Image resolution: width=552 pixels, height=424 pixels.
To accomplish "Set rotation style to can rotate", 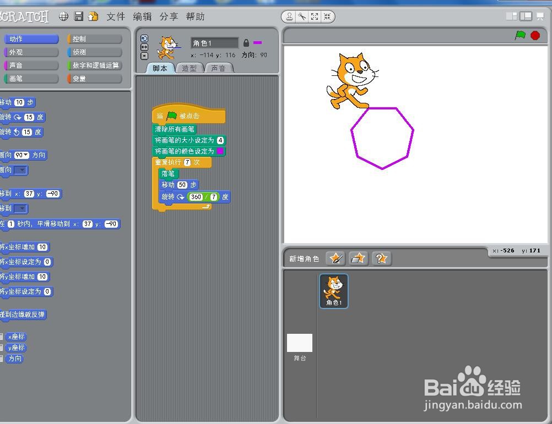I will 144,38.
